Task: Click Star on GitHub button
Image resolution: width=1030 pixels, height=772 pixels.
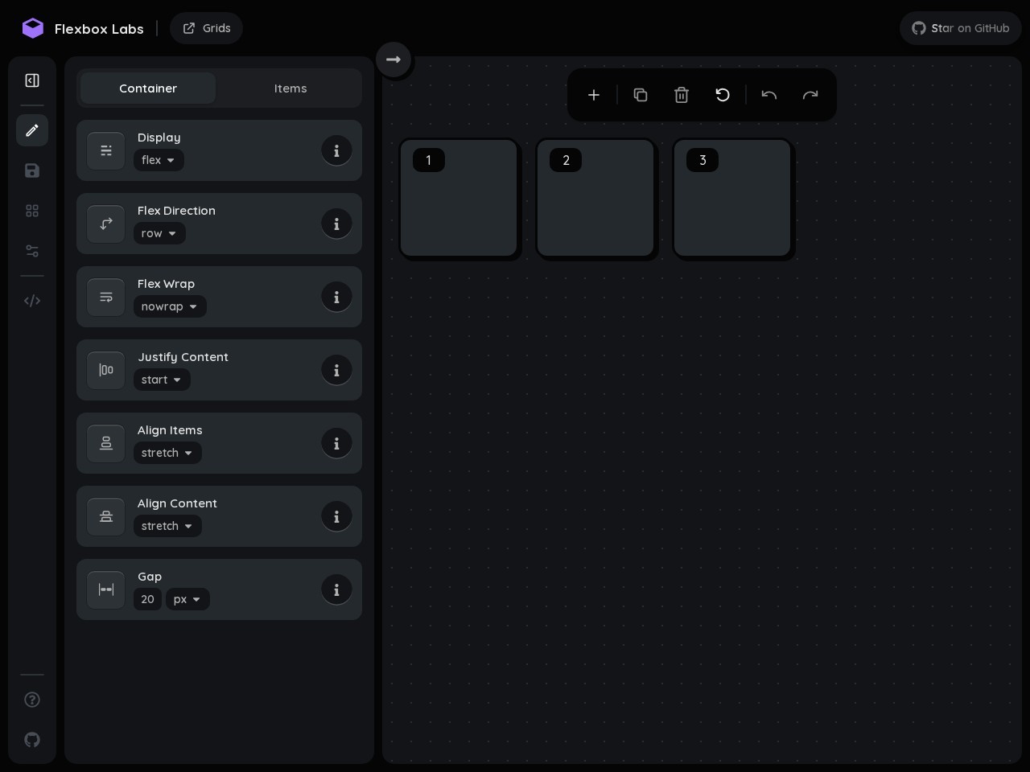Action: (x=961, y=28)
